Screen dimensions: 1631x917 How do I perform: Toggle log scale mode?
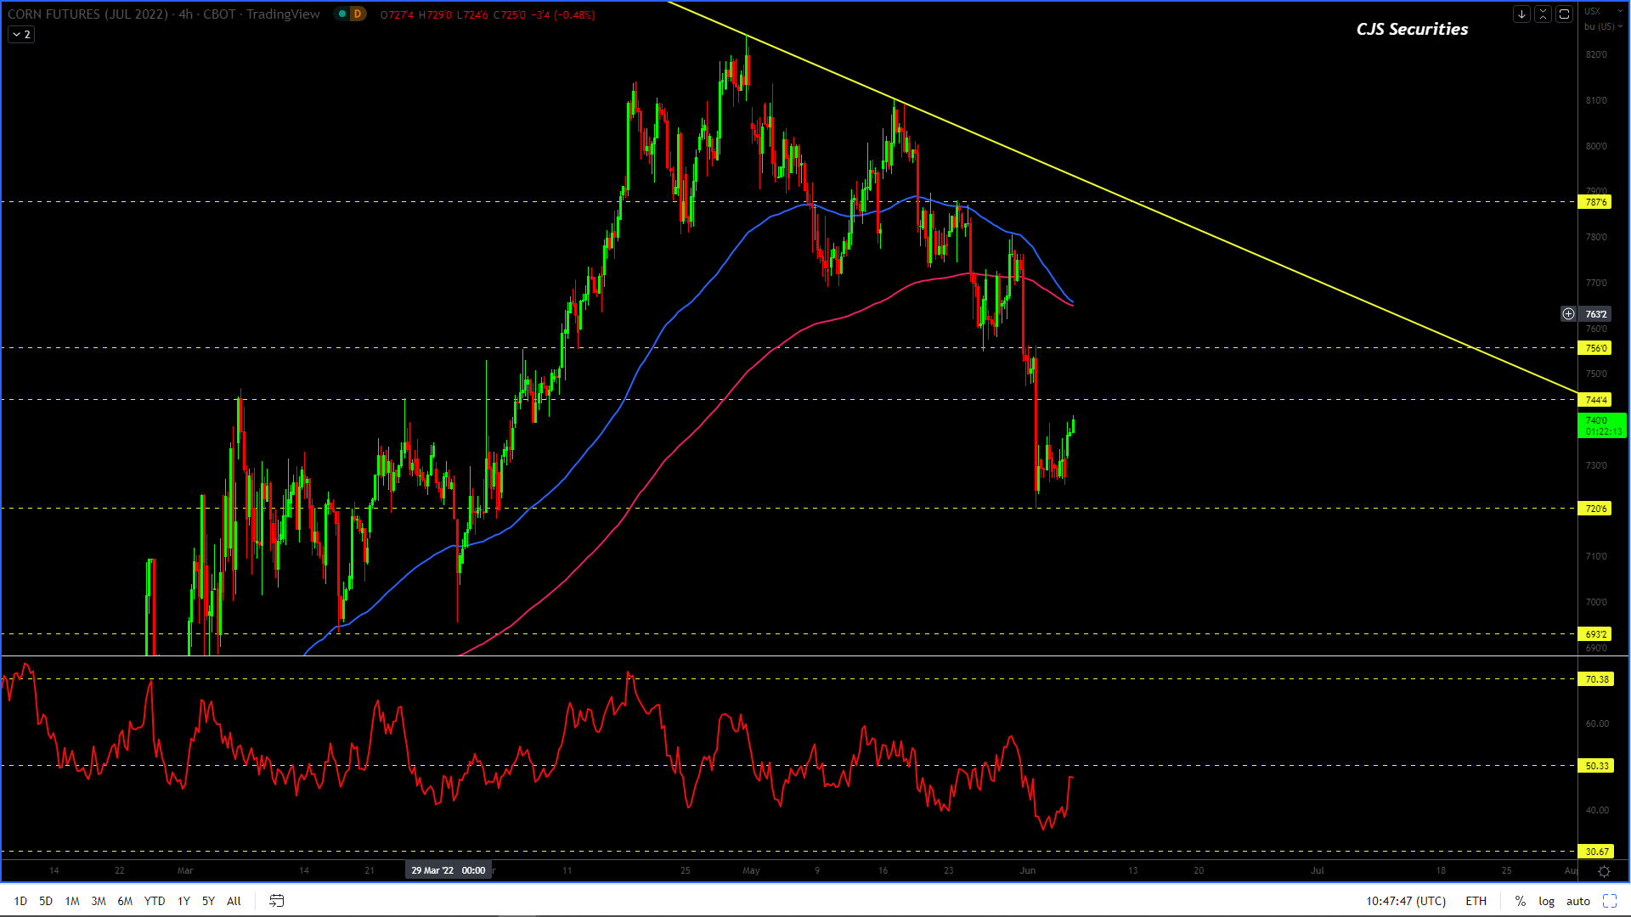click(x=1546, y=901)
